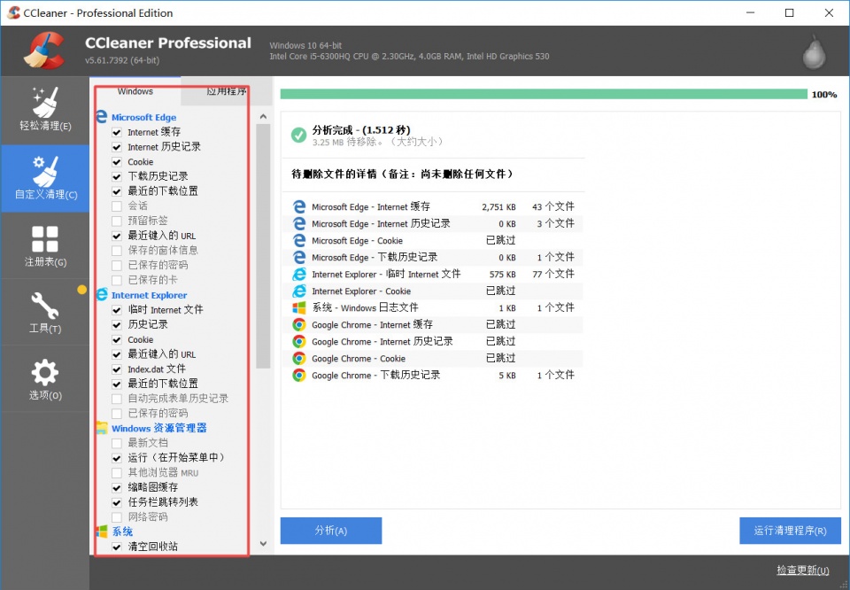Viewport: 850px width, 590px height.
Task: Collapse the Windows 资源管理器 category header
Action: point(158,428)
